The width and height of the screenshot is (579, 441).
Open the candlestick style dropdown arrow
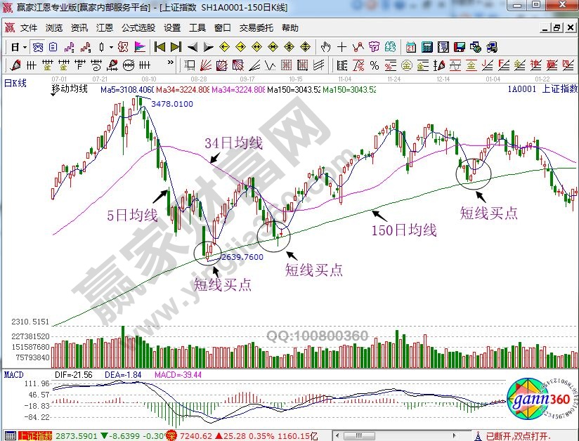(112, 47)
